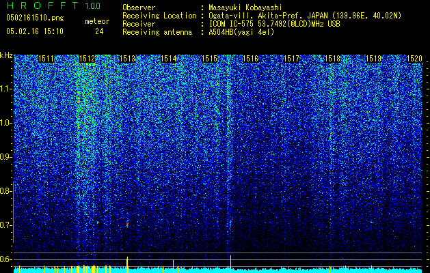430x273 pixels.
Task: Click the Receiving antenna label
Action: [157, 32]
